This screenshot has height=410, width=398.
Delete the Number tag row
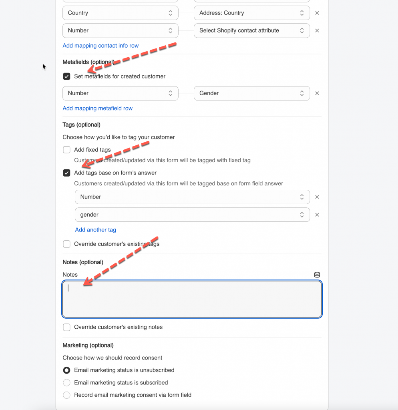click(317, 197)
